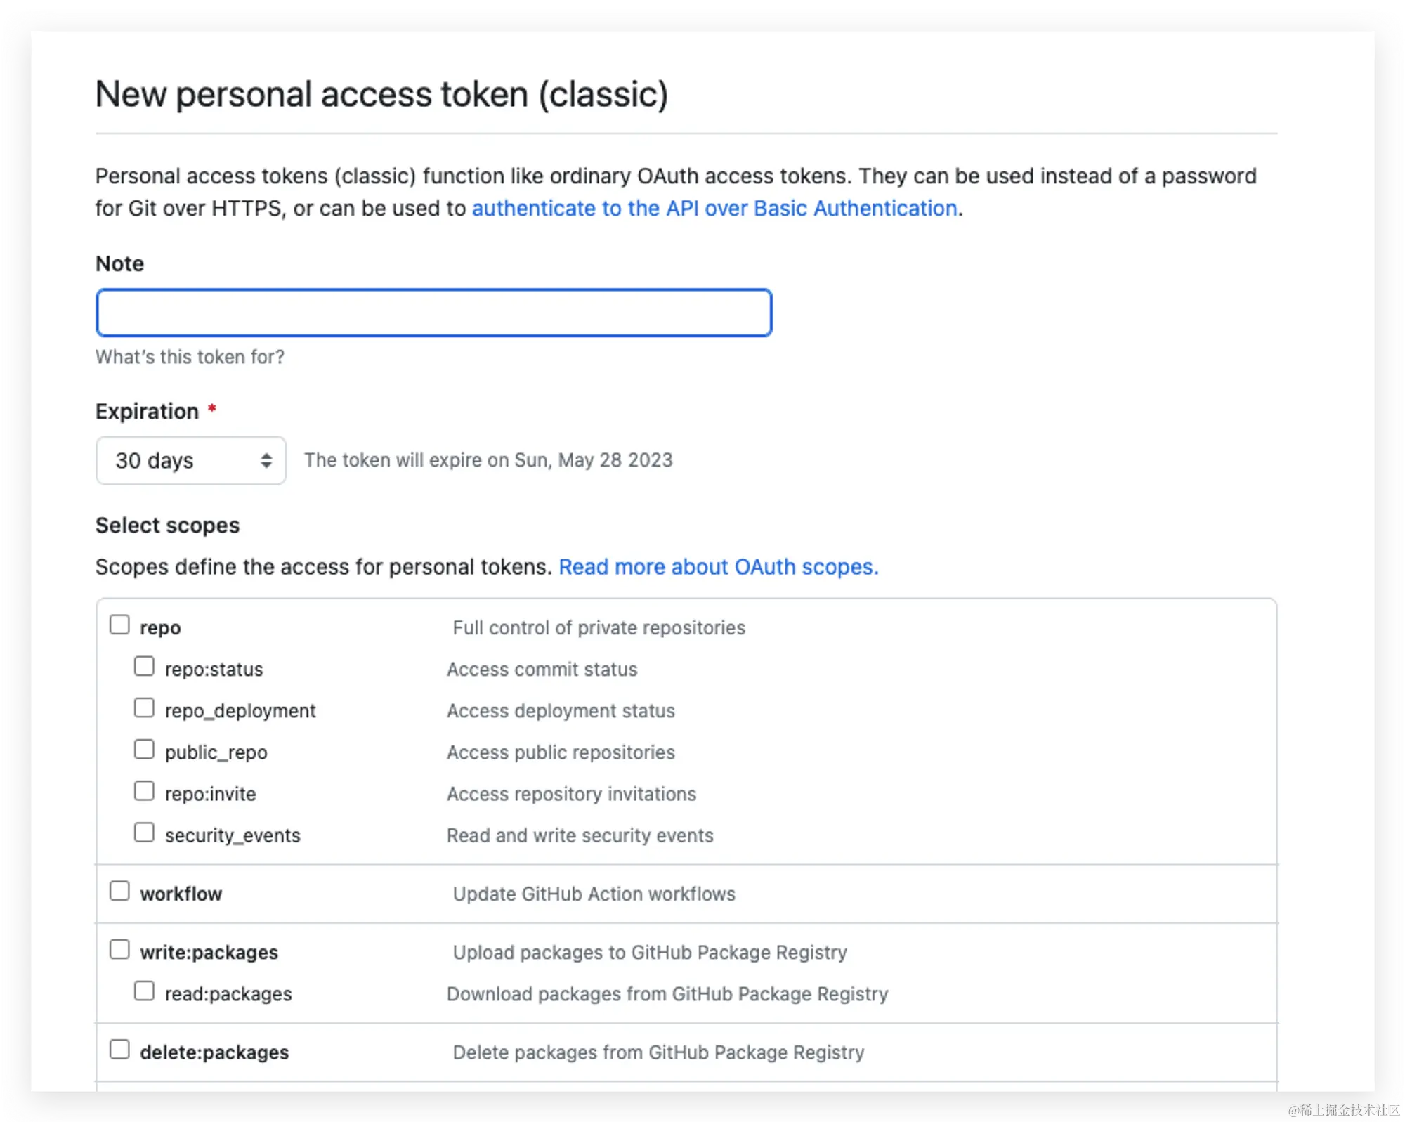Screen dimensions: 1405x1122
Task: Check the write:packages checkbox
Action: coord(119,949)
